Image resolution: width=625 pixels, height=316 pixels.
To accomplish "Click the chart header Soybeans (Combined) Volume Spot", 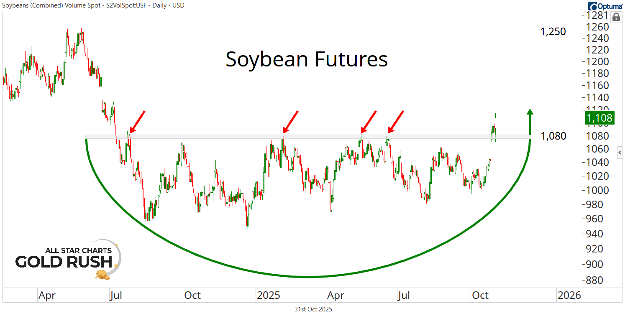I will point(93,5).
